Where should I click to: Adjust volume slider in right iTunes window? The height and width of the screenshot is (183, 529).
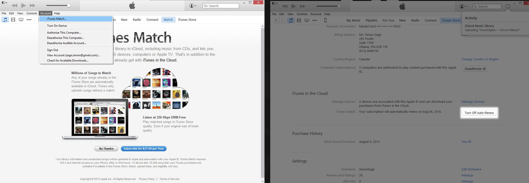(x=329, y=6)
